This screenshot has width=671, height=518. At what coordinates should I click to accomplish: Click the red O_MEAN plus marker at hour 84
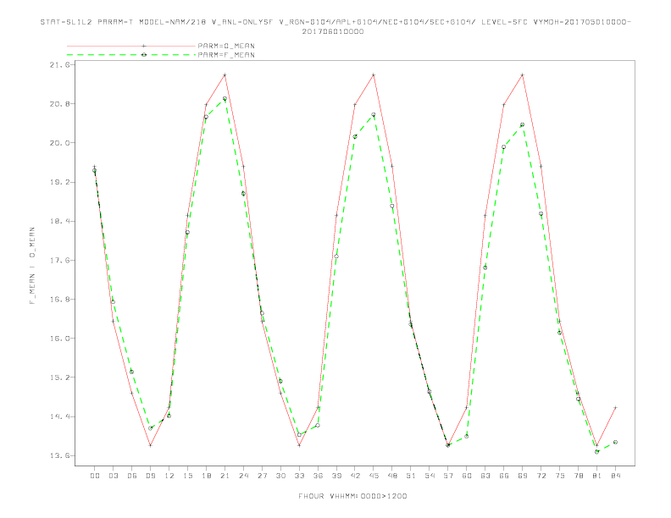point(615,408)
